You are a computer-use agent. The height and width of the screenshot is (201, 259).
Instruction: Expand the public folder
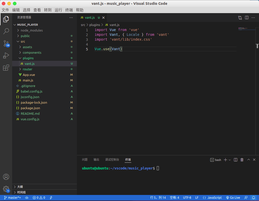[45, 36]
